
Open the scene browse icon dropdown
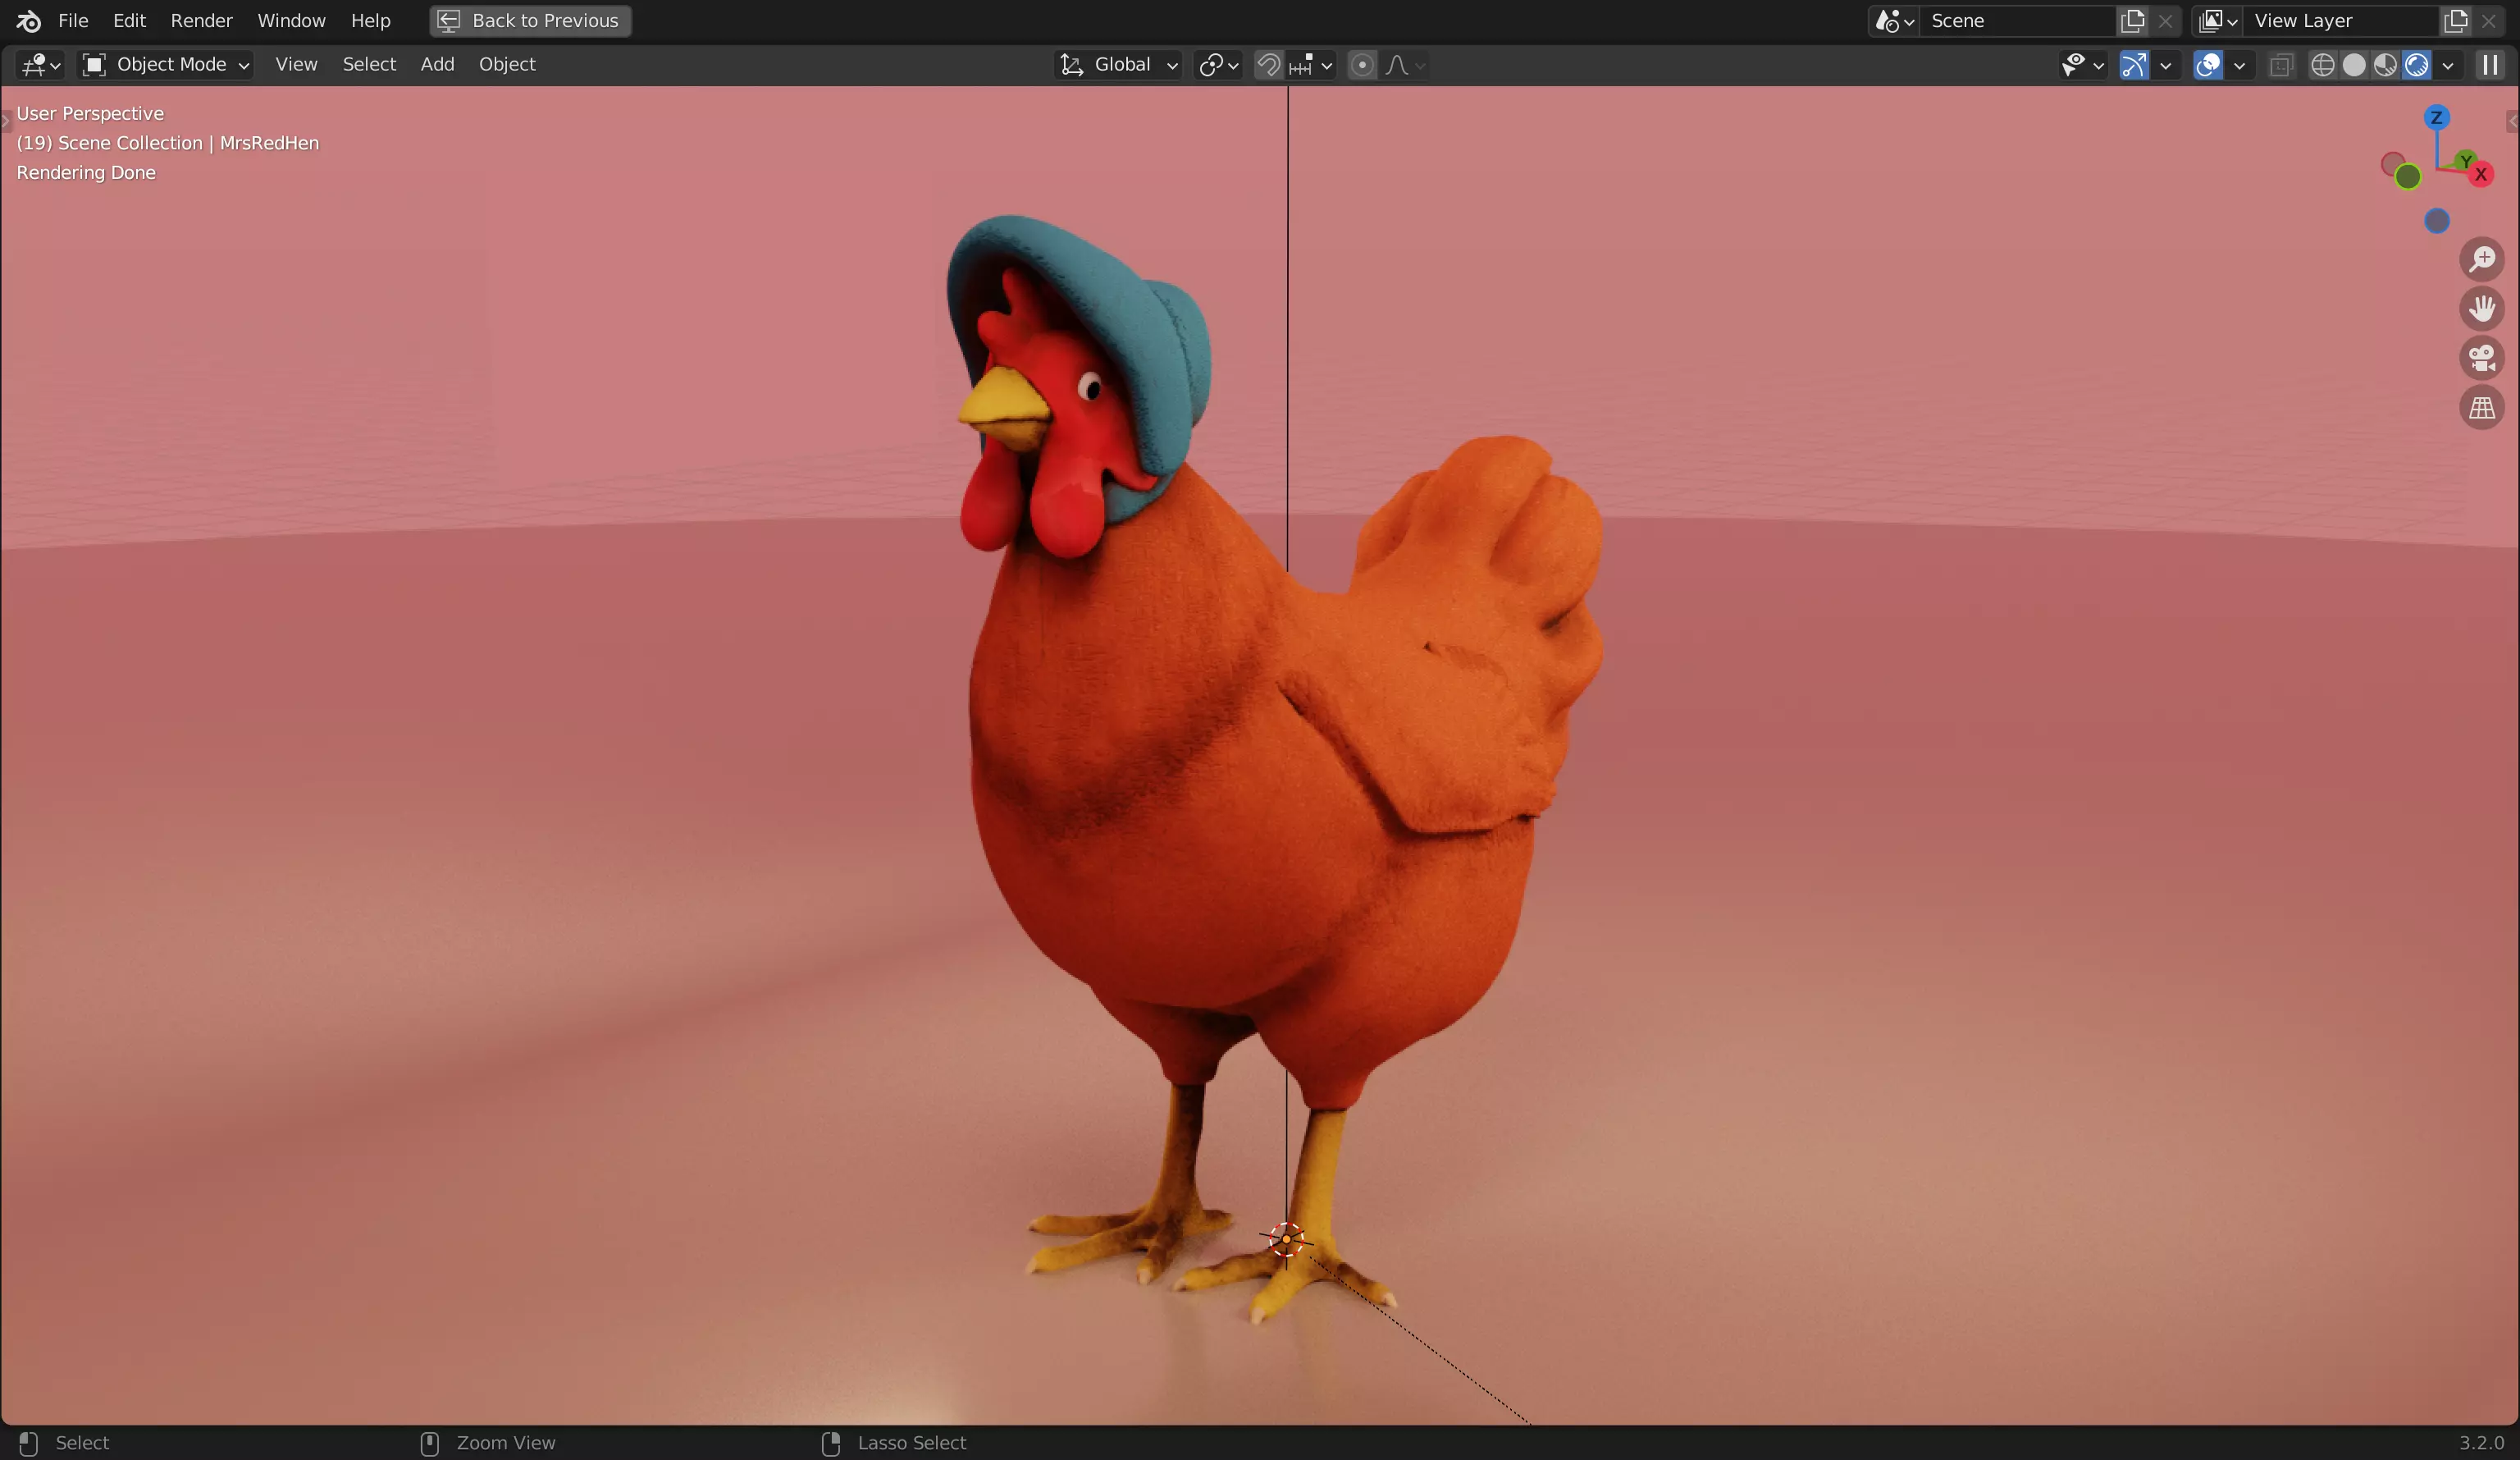tap(1894, 21)
